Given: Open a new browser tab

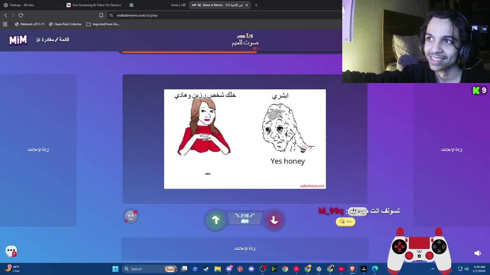Looking at the screenshot, I should [256, 5].
